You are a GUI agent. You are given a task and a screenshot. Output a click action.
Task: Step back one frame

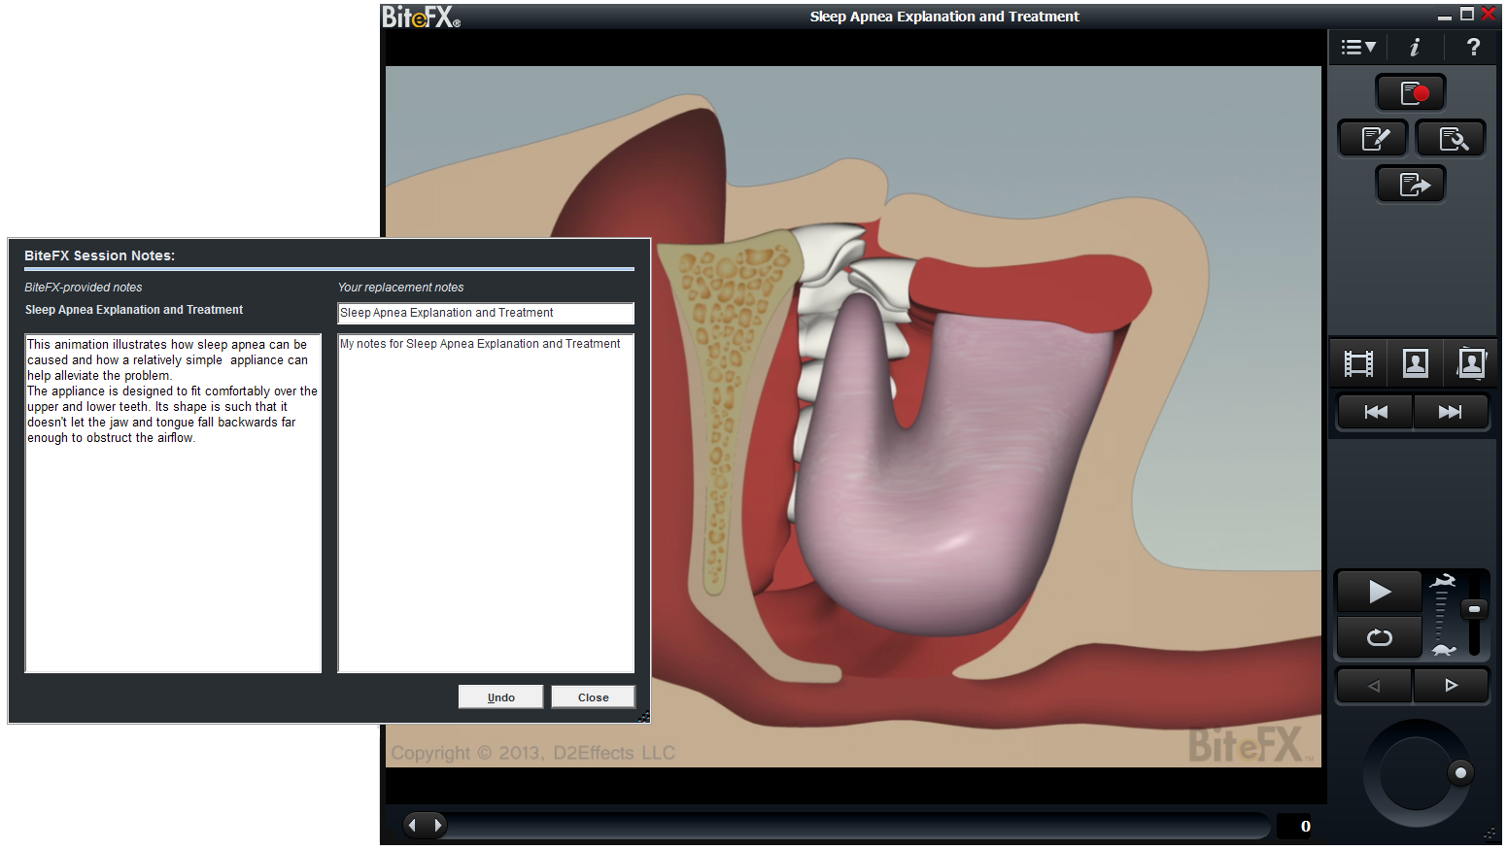[1374, 686]
